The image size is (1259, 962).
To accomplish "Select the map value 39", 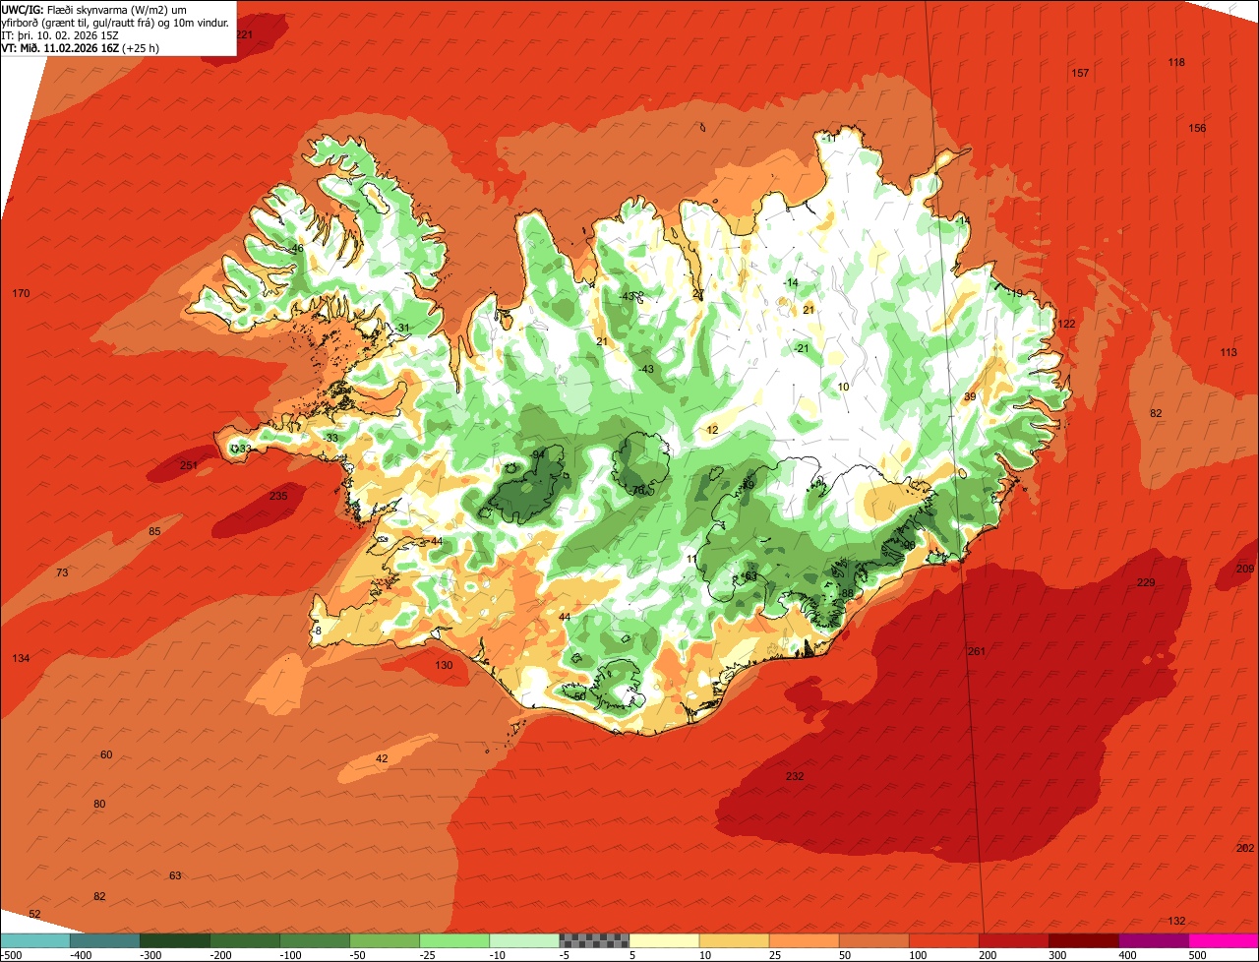I will pyautogui.click(x=970, y=396).
